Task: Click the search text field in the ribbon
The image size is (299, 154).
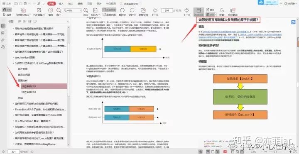Action: (131, 4)
